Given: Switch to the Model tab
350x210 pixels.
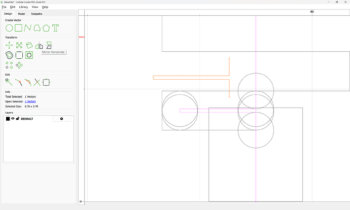Looking at the screenshot, I should [21, 14].
